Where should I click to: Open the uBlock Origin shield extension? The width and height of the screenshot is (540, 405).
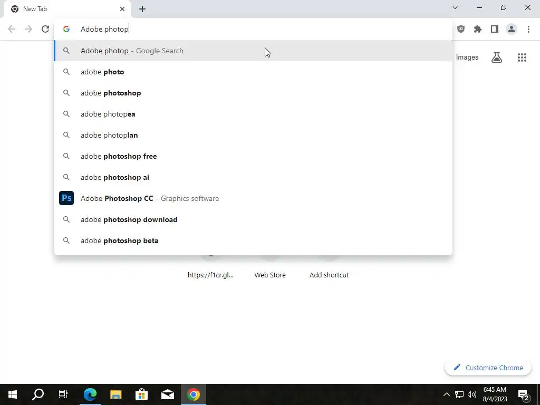[461, 29]
